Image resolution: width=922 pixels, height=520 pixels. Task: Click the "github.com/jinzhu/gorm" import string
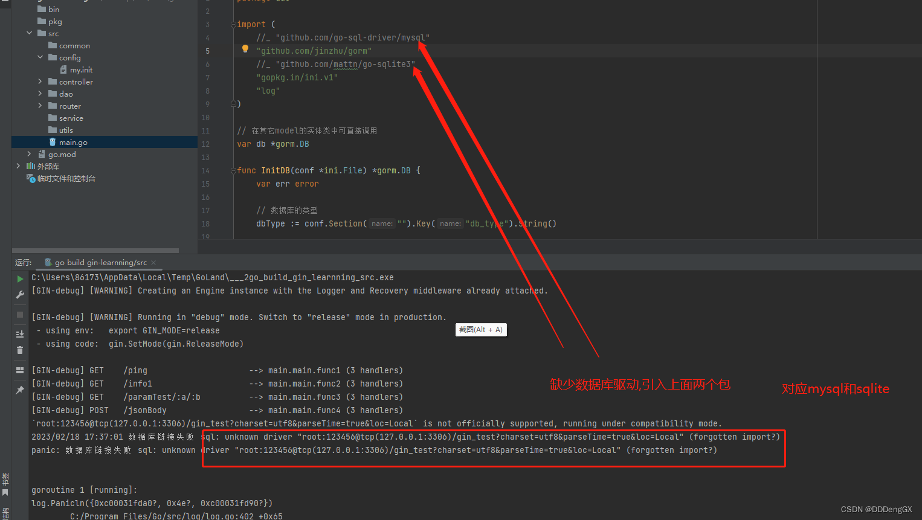click(314, 51)
